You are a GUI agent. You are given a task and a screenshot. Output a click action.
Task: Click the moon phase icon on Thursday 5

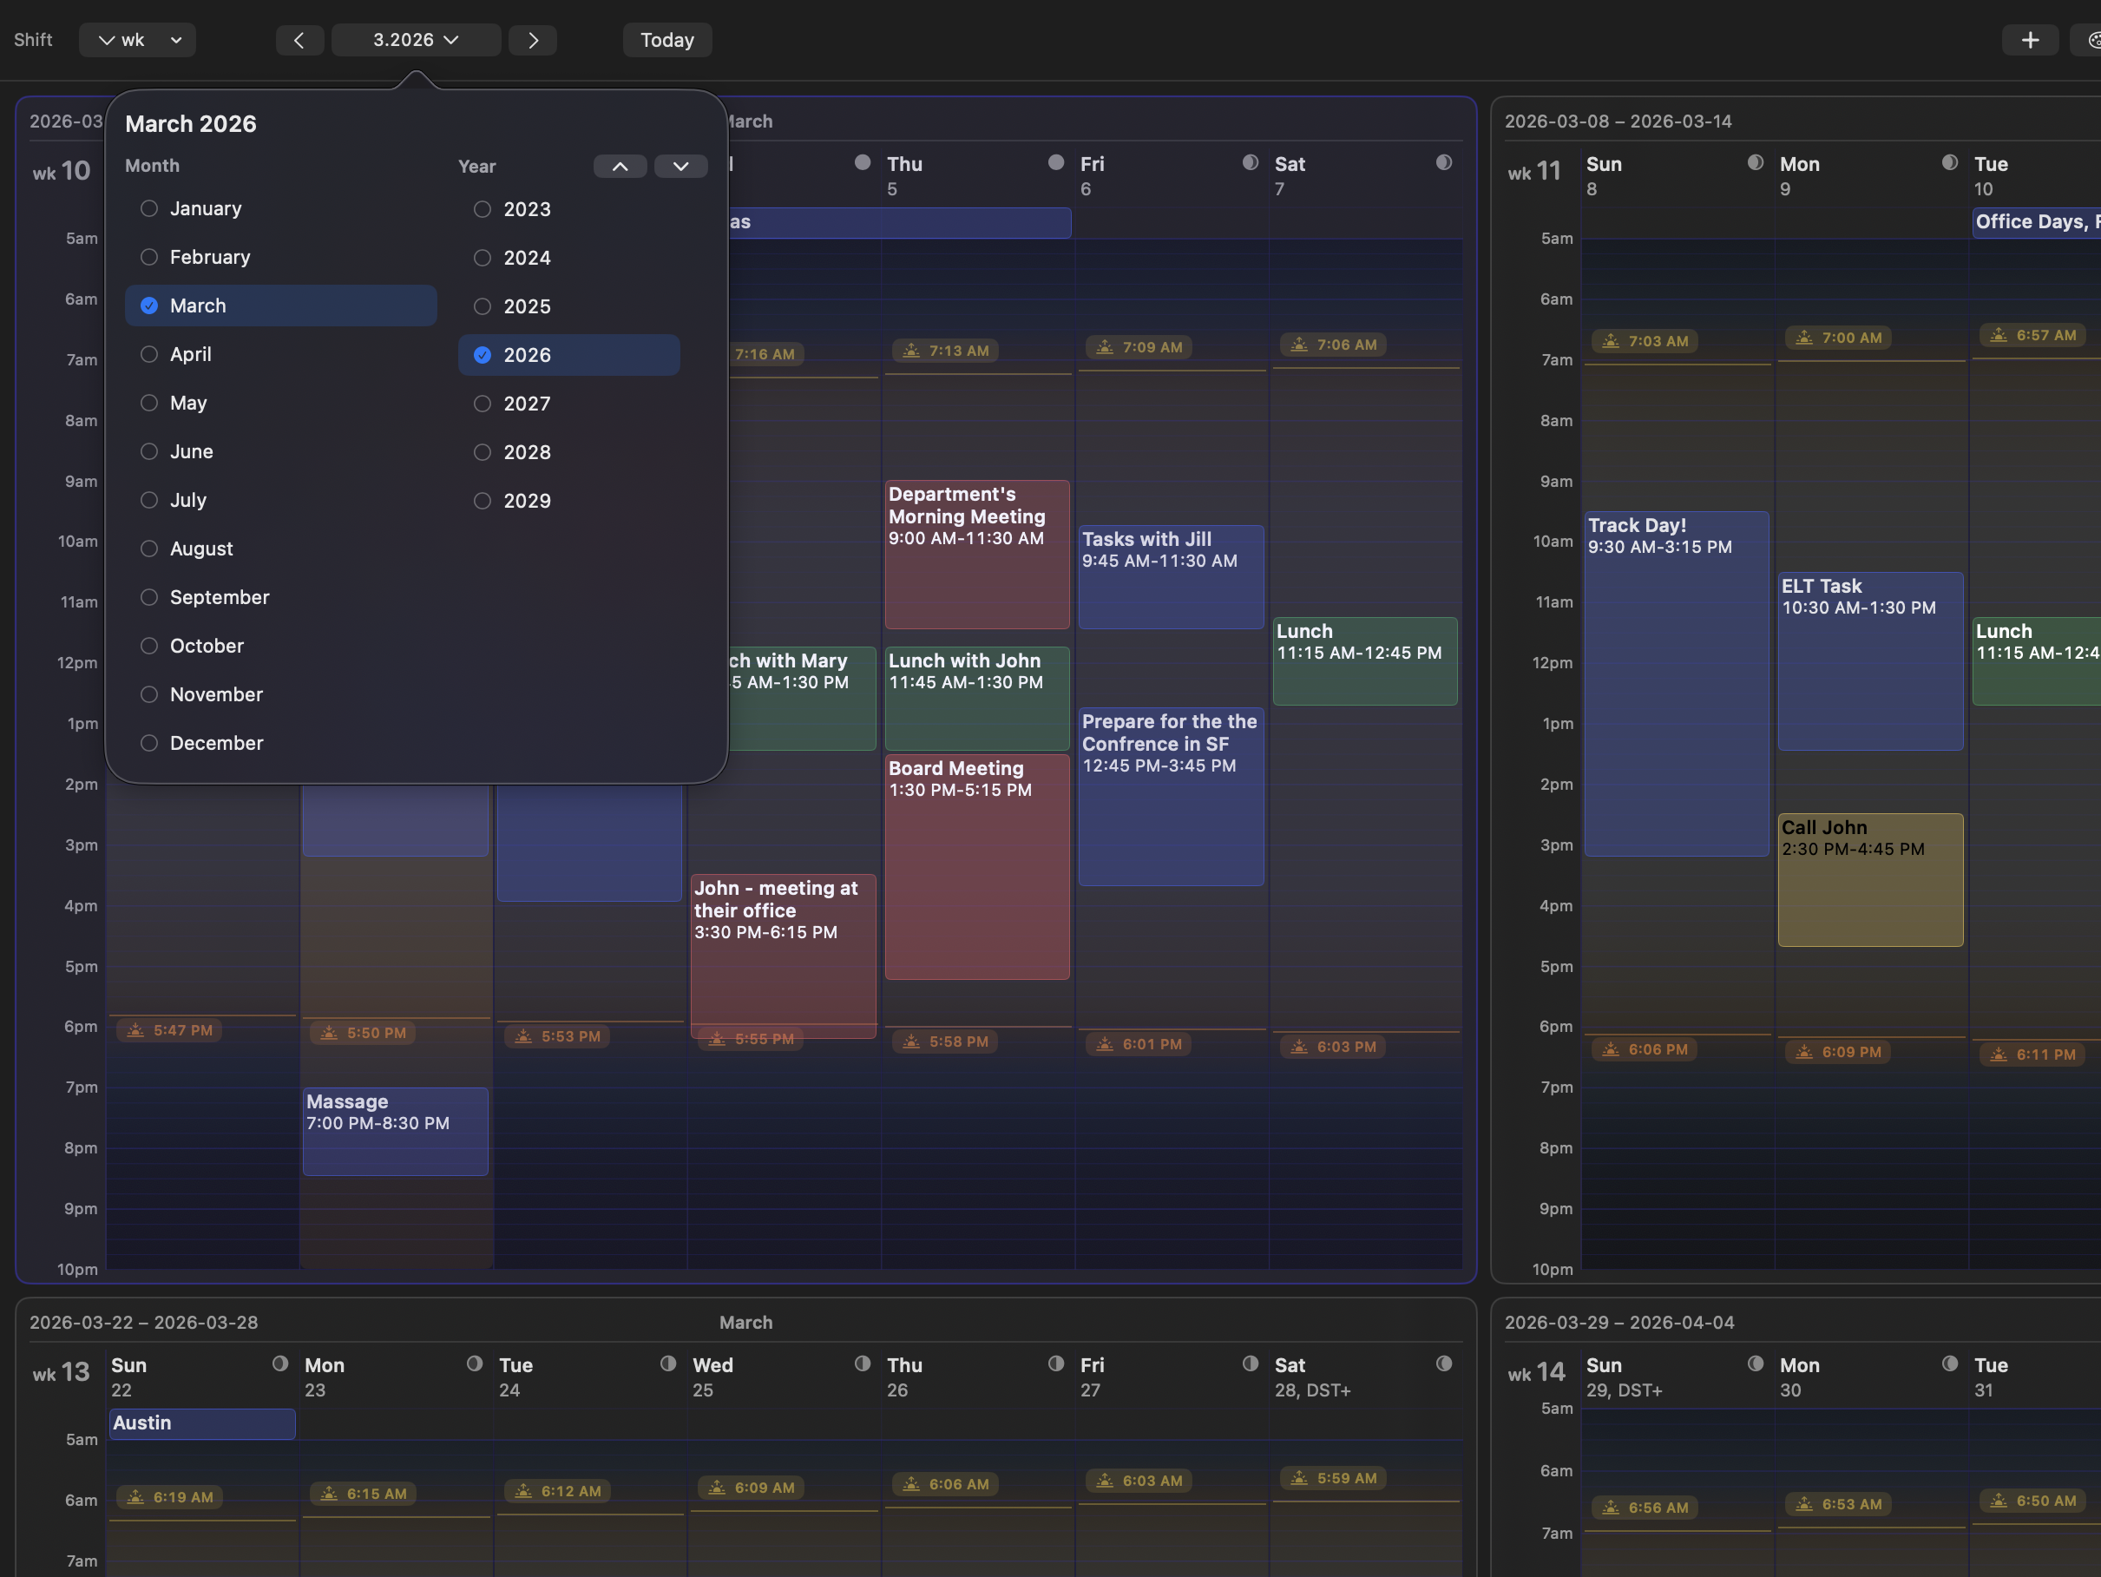pos(1055,162)
